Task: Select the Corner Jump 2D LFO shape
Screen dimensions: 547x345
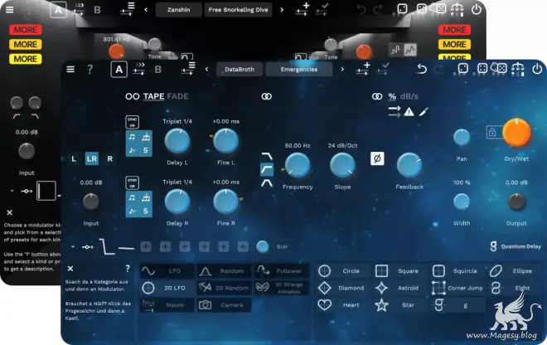Action: (457, 288)
